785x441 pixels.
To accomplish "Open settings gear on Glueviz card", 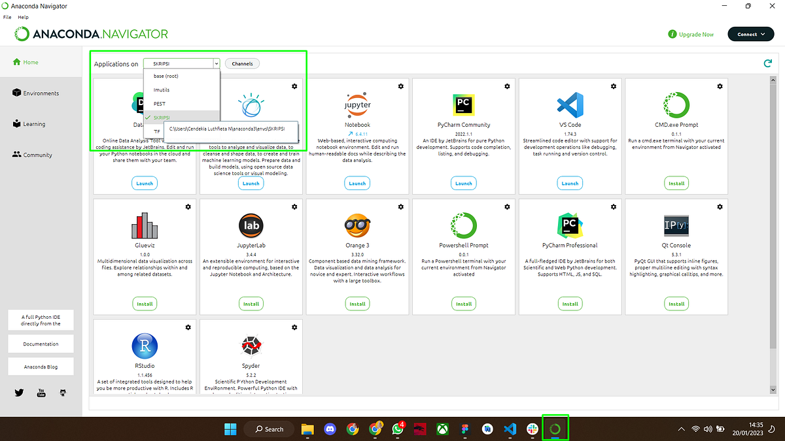I will click(188, 206).
